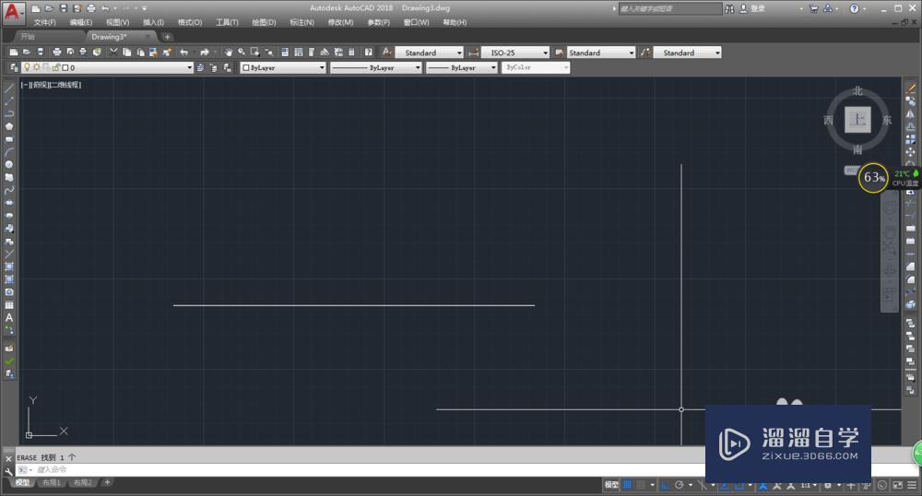Click the Redo arrow in standard toolbar
Screen dimensions: 922x496
click(x=204, y=53)
